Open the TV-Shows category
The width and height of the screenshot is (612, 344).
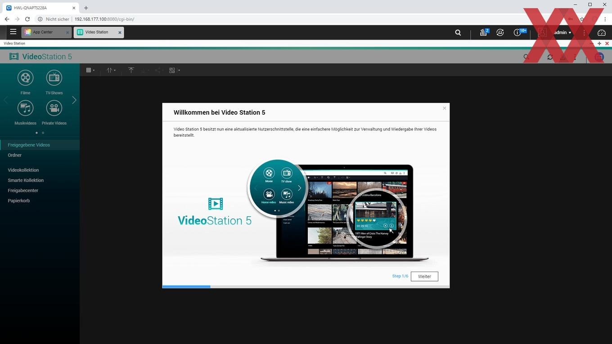coord(54,82)
